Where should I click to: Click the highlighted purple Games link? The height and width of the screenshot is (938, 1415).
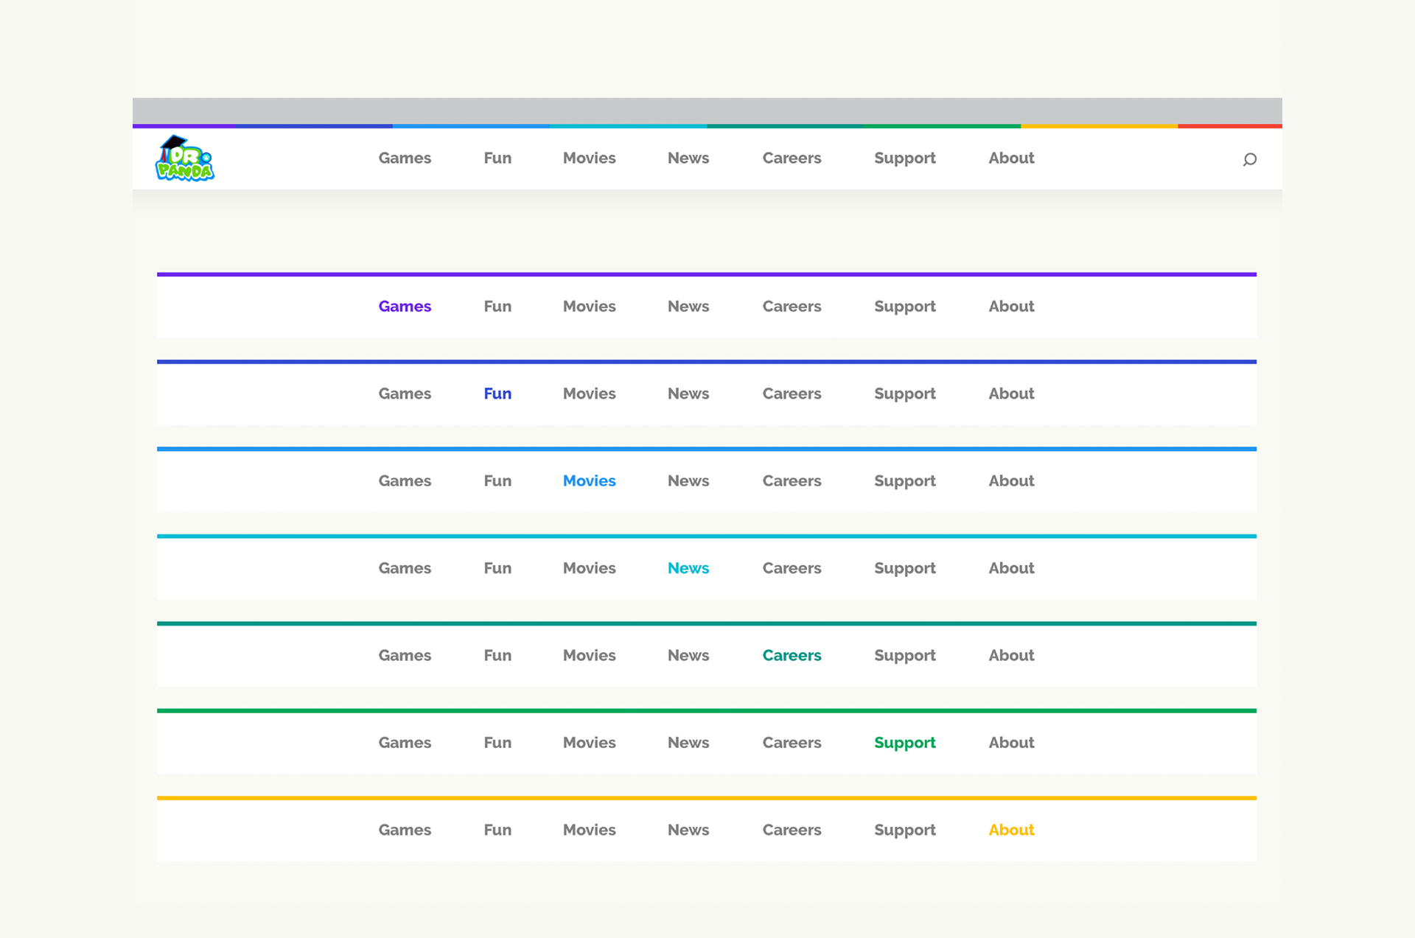[405, 306]
